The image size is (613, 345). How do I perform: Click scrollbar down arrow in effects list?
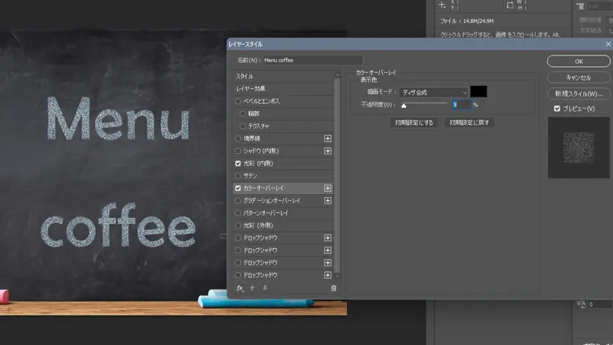click(x=337, y=276)
